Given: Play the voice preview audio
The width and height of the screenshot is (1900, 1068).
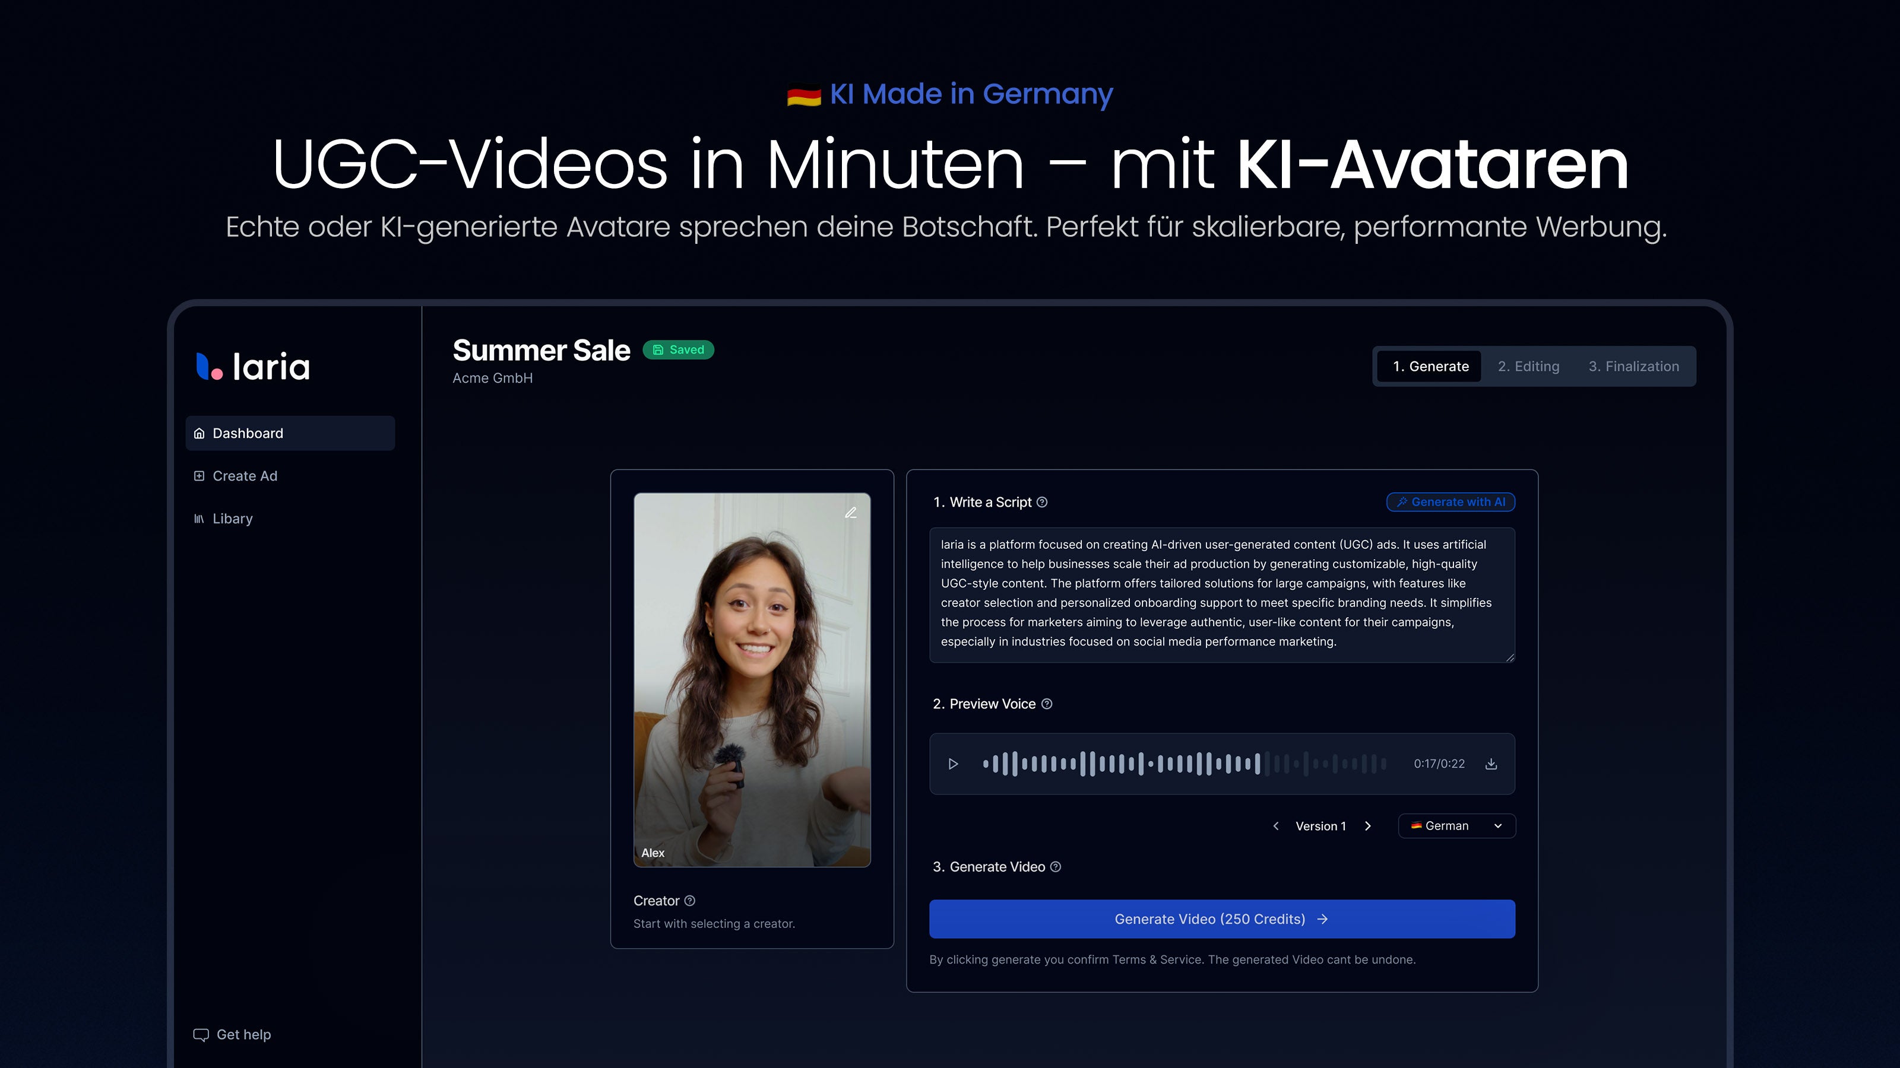Looking at the screenshot, I should 953,764.
